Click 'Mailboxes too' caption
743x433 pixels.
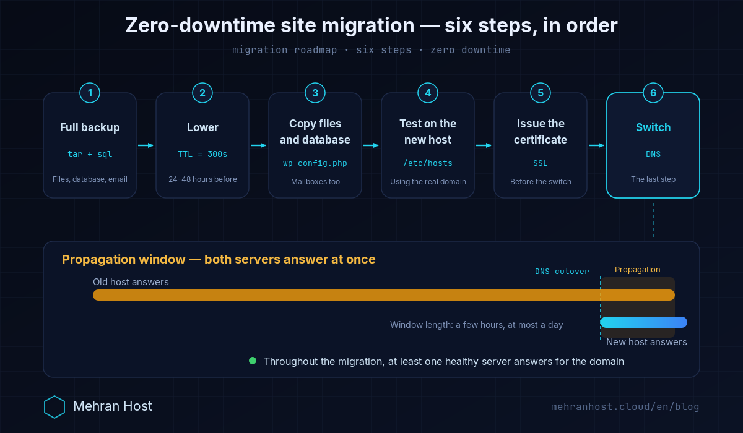point(315,182)
